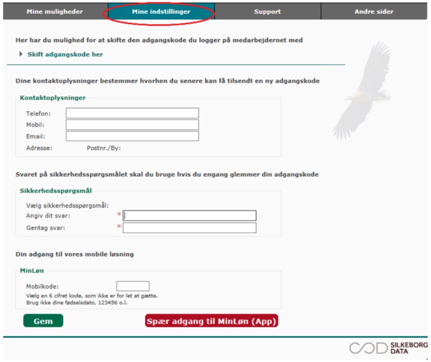
Task: Focus the Telefon input field
Action: (132, 113)
